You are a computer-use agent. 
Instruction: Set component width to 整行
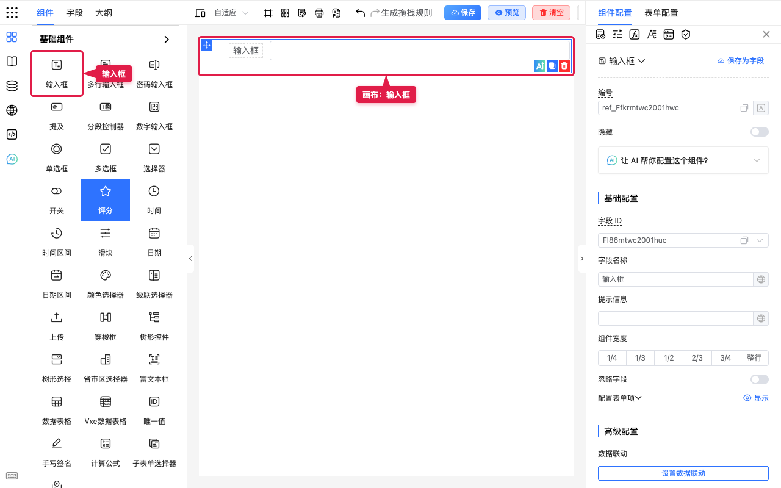754,358
